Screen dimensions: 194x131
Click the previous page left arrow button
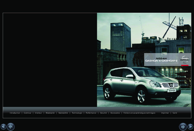point(11,126)
